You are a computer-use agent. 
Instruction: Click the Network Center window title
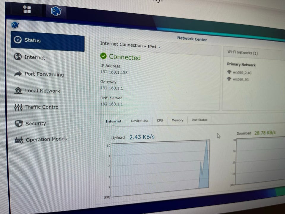pyautogui.click(x=192, y=39)
